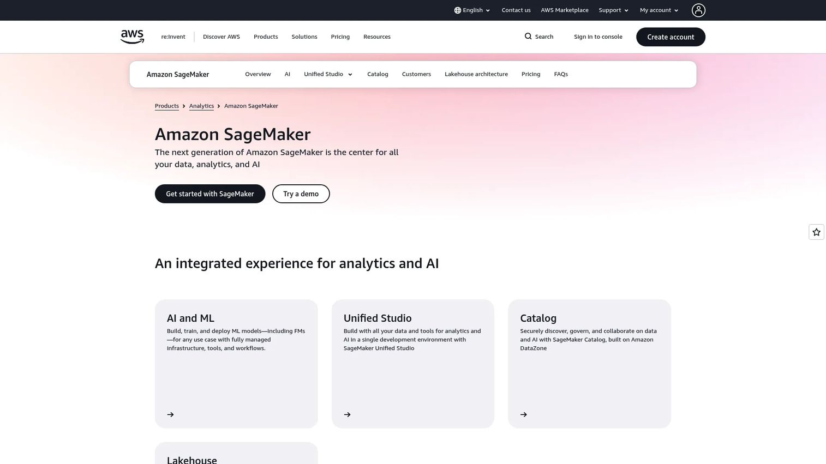Image resolution: width=826 pixels, height=464 pixels.
Task: Click the globe language icon
Action: pyautogui.click(x=457, y=10)
